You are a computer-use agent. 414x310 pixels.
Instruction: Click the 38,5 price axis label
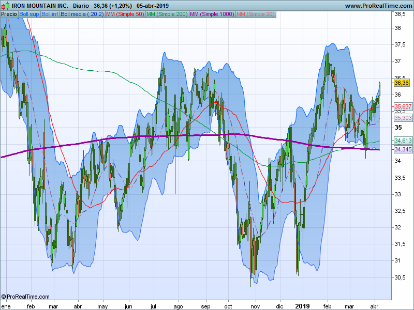(400, 14)
